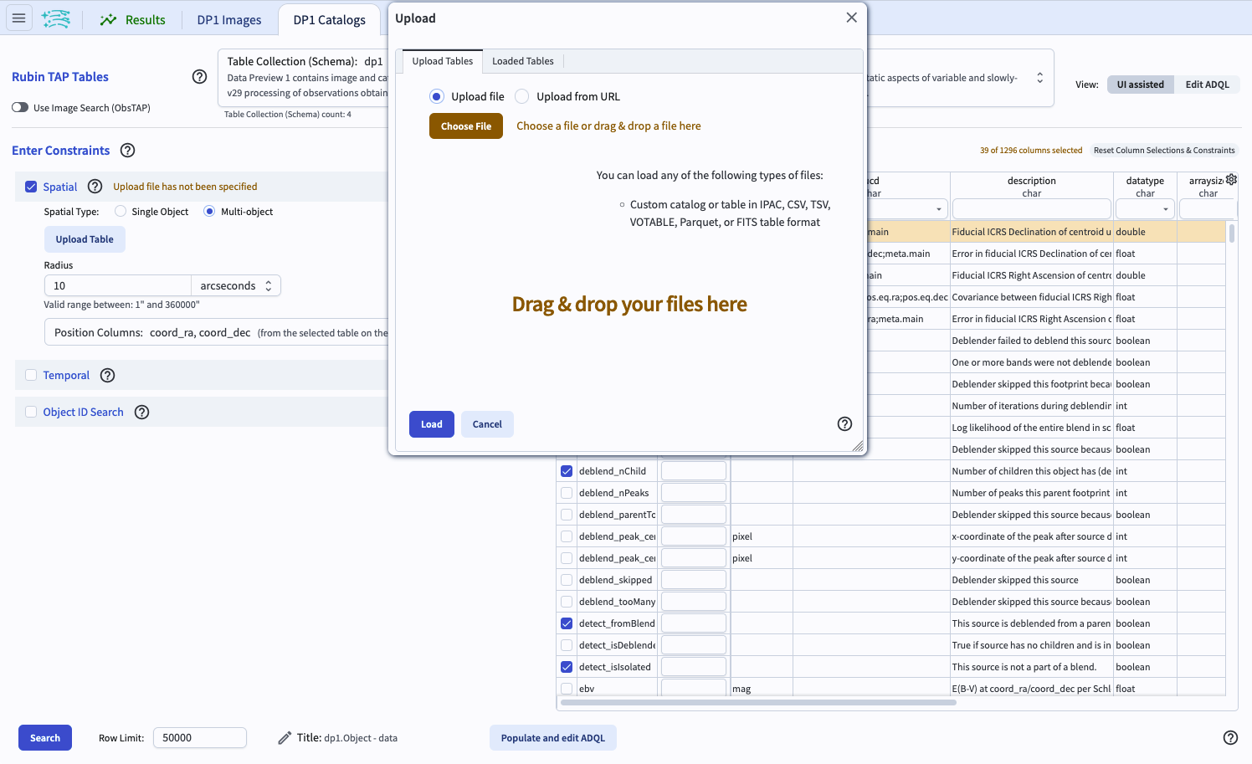Click the Firefly application logo
The image size is (1252, 764).
(x=55, y=18)
